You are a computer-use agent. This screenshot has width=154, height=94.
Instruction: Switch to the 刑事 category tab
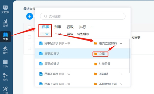point(58,27)
